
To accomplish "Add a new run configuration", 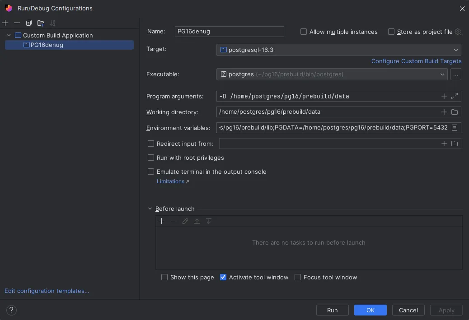I will point(5,23).
